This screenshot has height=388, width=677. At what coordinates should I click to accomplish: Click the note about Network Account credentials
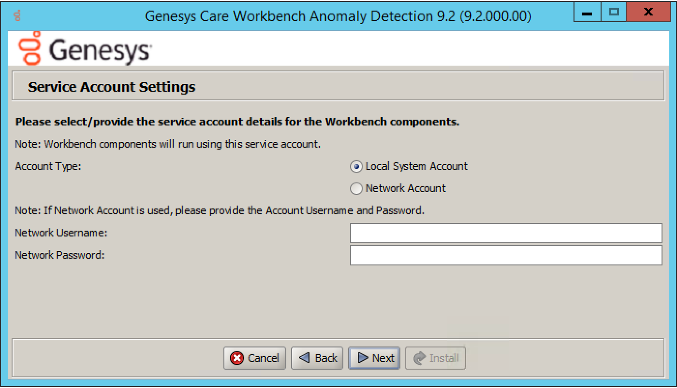click(x=220, y=211)
